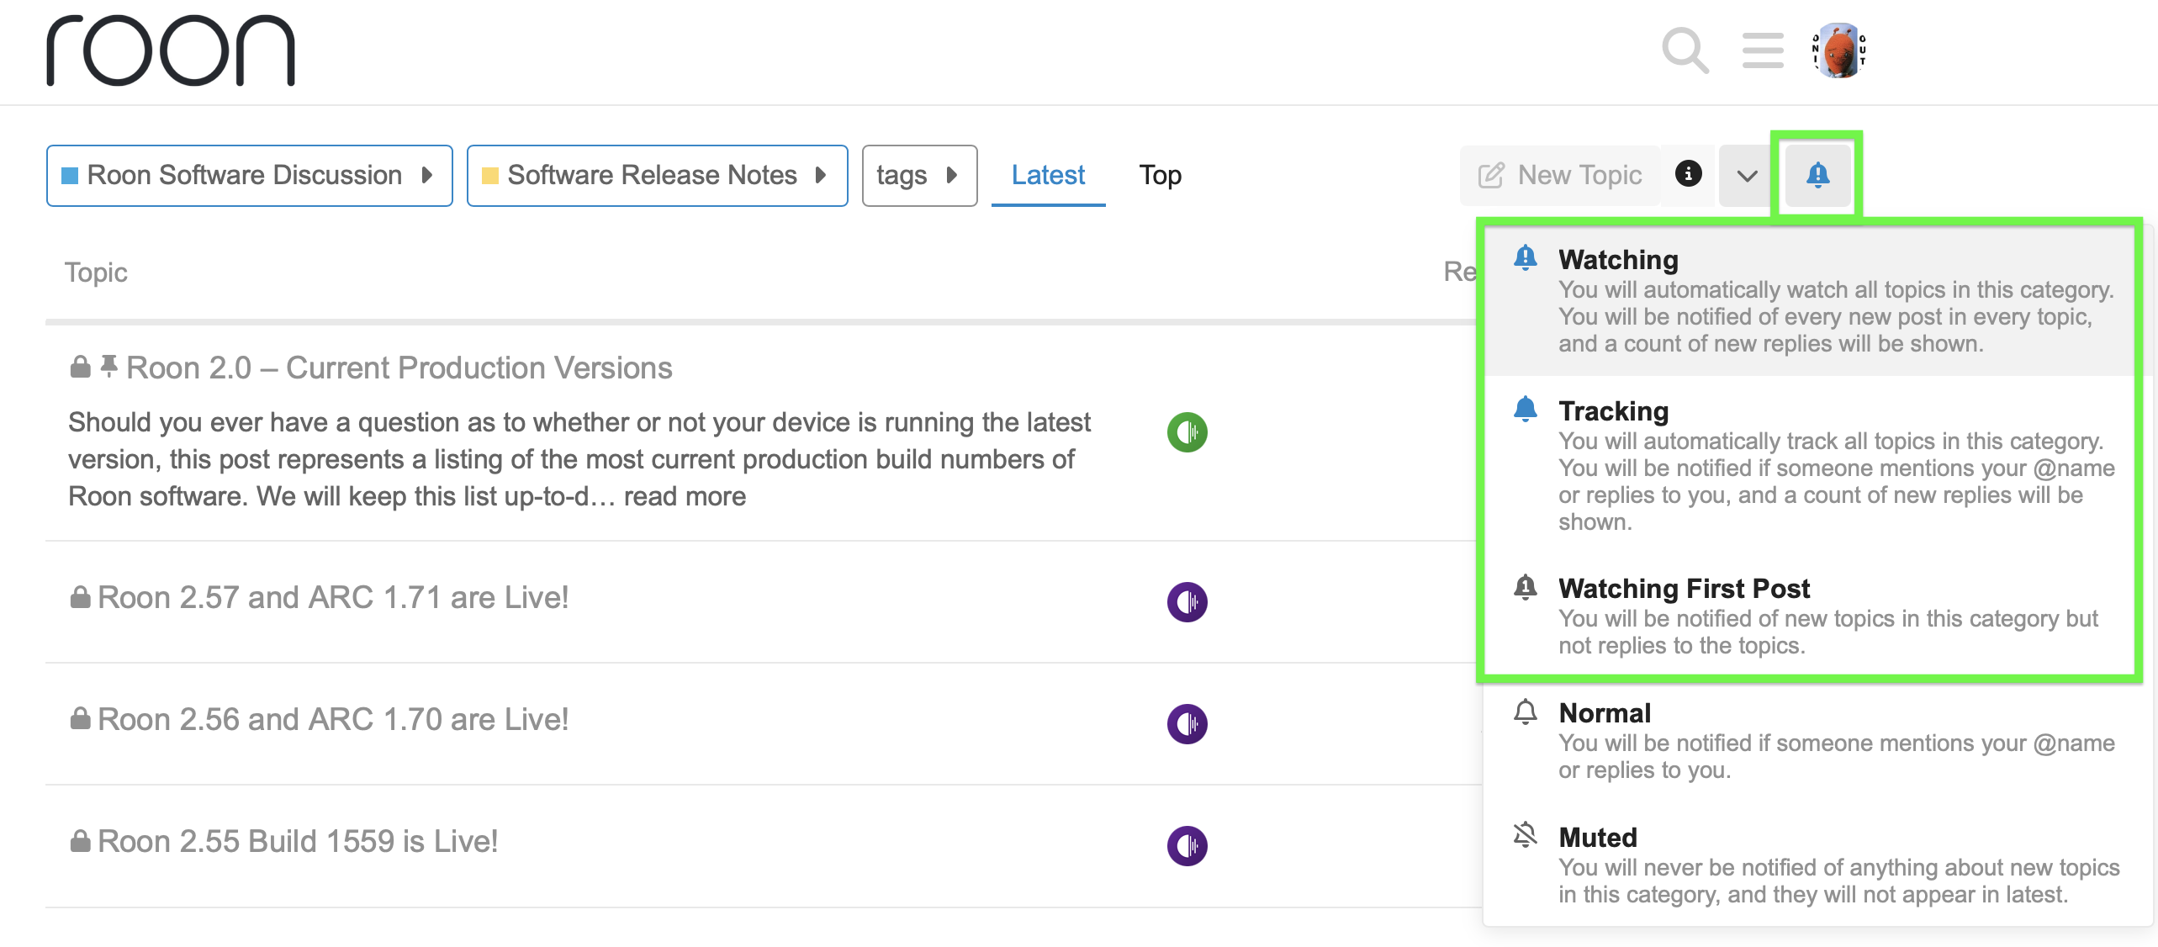This screenshot has width=2158, height=947.
Task: Switch to the Top tab
Action: coord(1160,175)
